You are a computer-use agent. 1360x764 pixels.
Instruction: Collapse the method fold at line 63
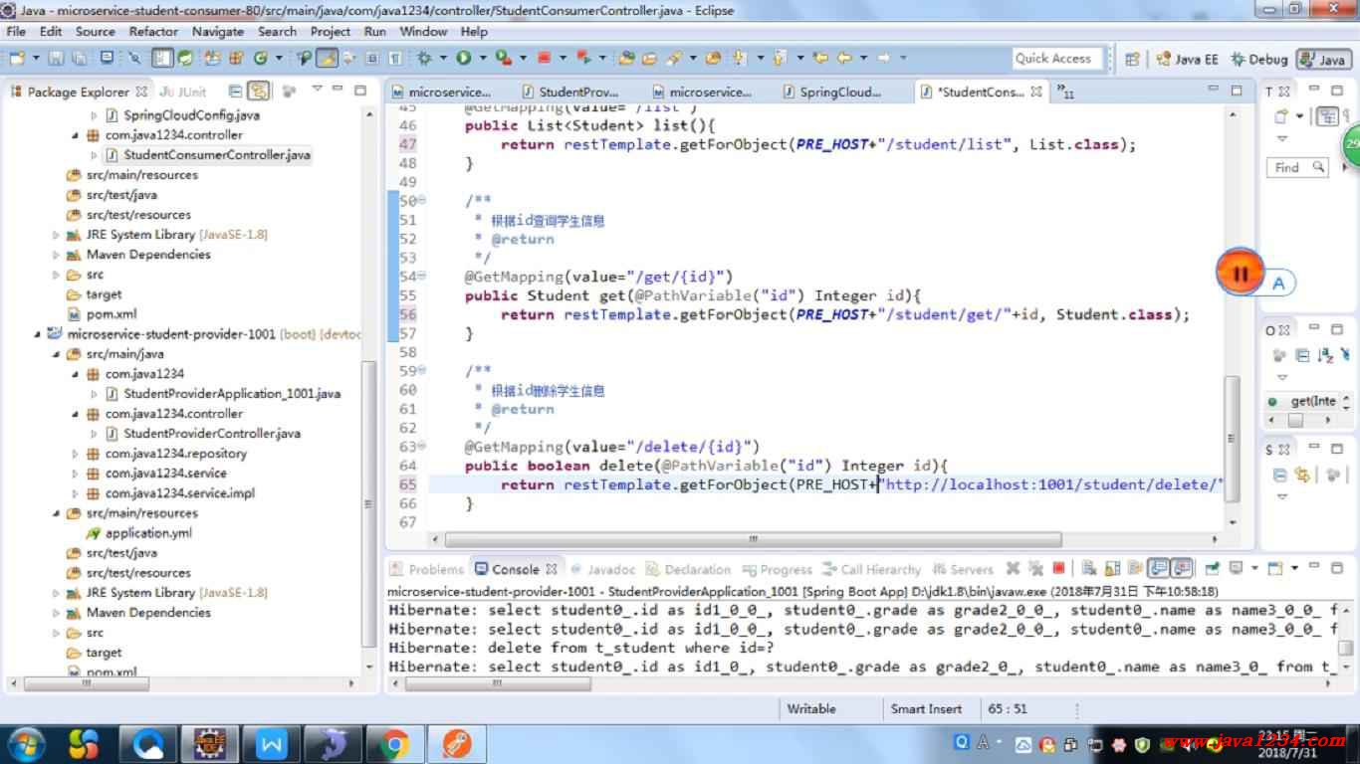[422, 447]
